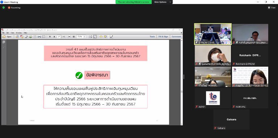Click the Open folder button in Adobe Reader
Image resolution: width=278 pixels, height=138 pixels.
click(7, 37)
